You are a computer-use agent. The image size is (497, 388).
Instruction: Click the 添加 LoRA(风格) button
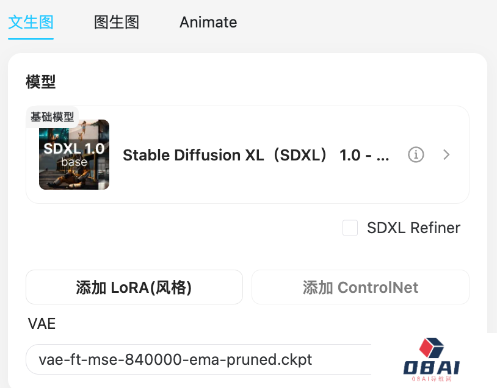click(x=134, y=287)
